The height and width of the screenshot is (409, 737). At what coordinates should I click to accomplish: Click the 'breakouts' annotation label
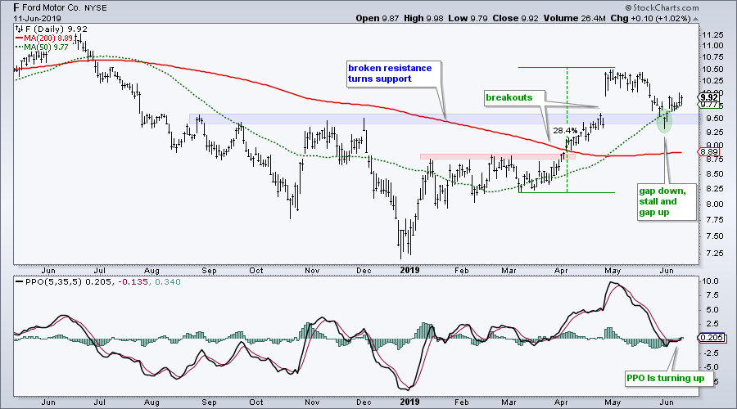click(515, 97)
